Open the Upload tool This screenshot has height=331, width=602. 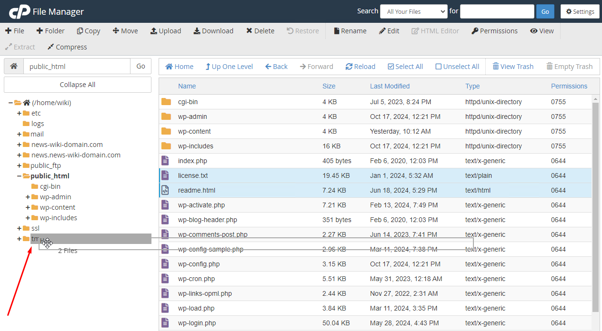click(x=166, y=31)
